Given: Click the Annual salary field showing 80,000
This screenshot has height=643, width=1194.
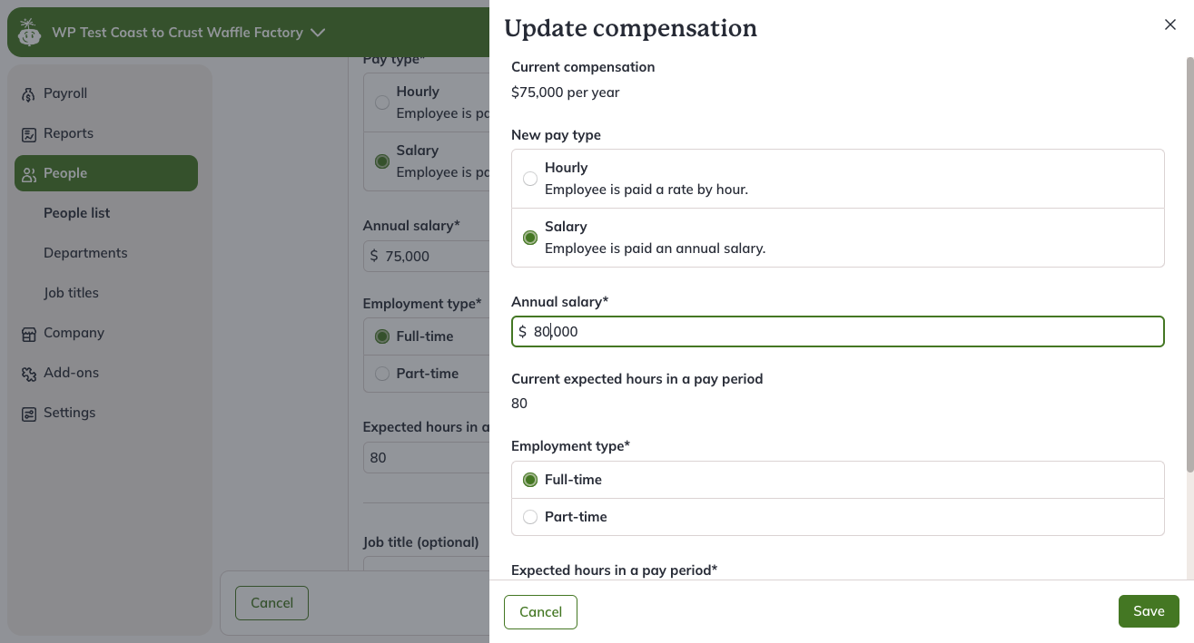Looking at the screenshot, I should pyautogui.click(x=837, y=332).
